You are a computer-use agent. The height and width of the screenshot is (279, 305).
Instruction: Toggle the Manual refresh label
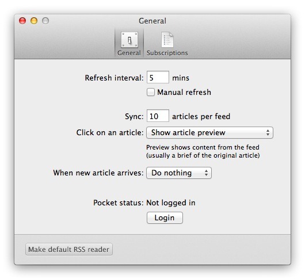[184, 93]
